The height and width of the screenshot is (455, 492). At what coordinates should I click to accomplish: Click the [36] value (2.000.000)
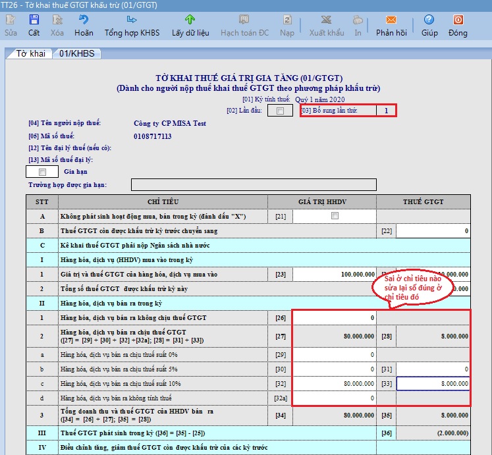433,433
